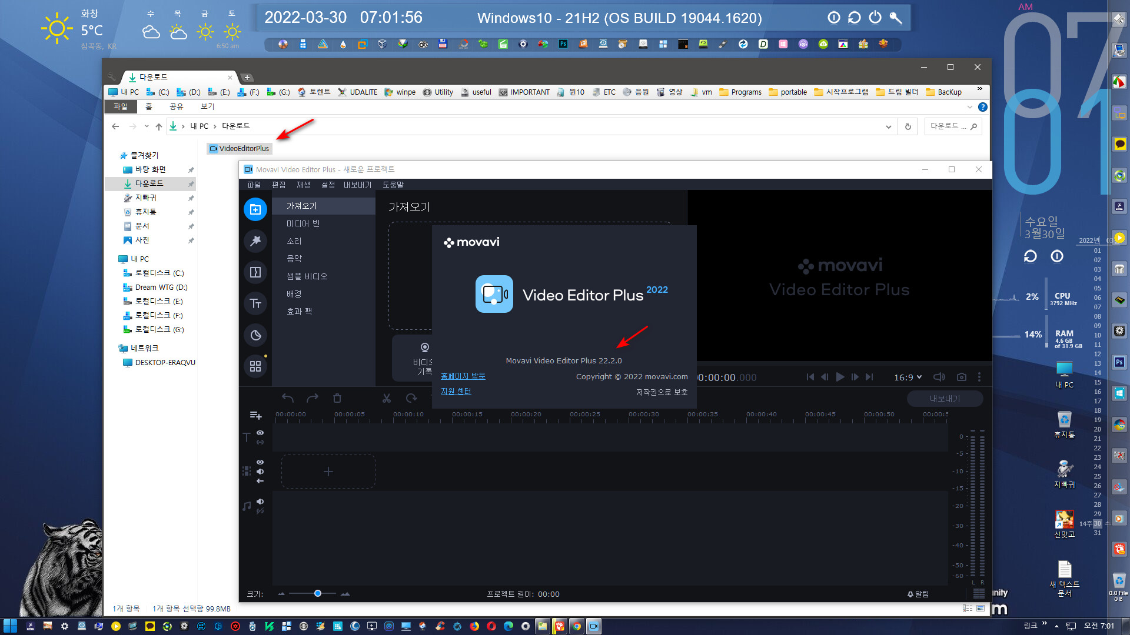Open the 내보내기 menu in Movavi
Viewport: 1130px width, 635px height.
[x=357, y=185]
